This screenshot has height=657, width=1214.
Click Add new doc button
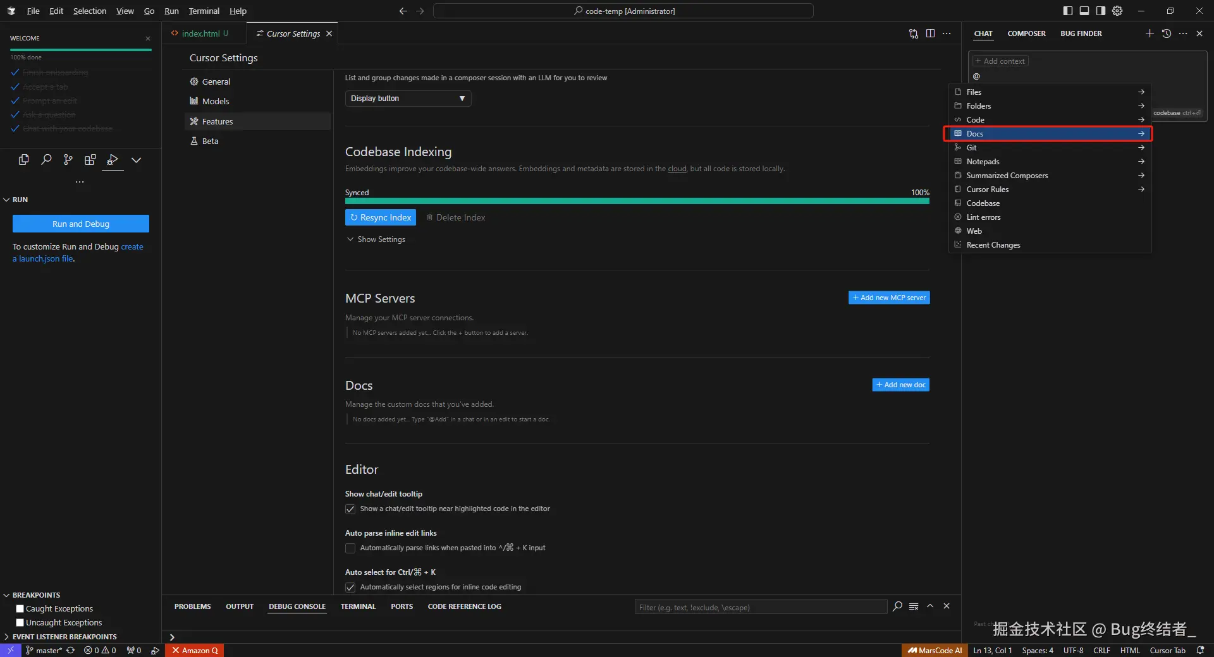tap(901, 385)
